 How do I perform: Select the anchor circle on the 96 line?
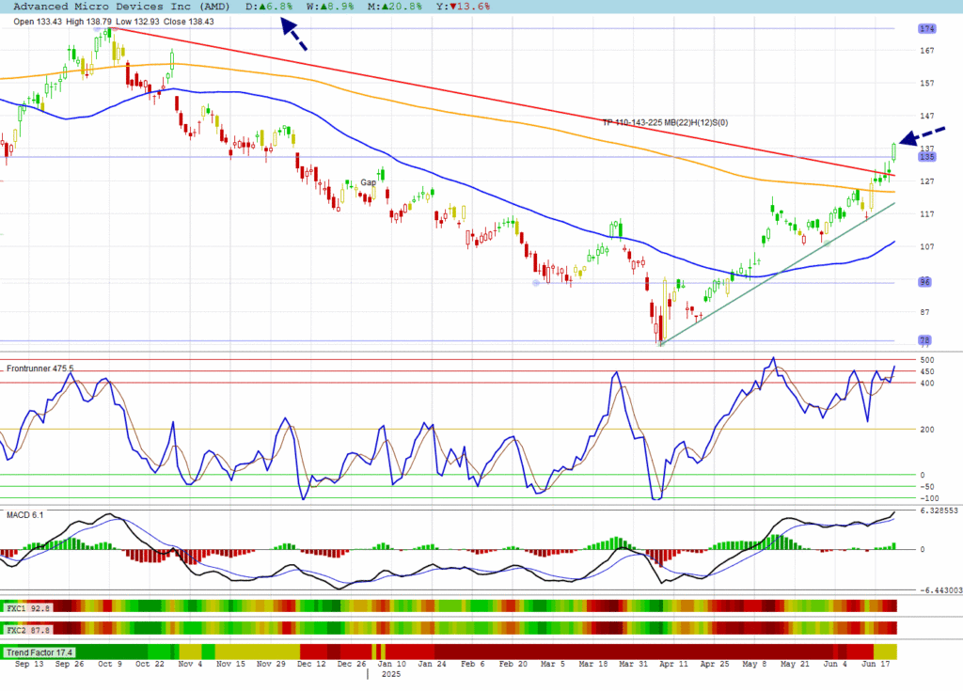[x=536, y=283]
